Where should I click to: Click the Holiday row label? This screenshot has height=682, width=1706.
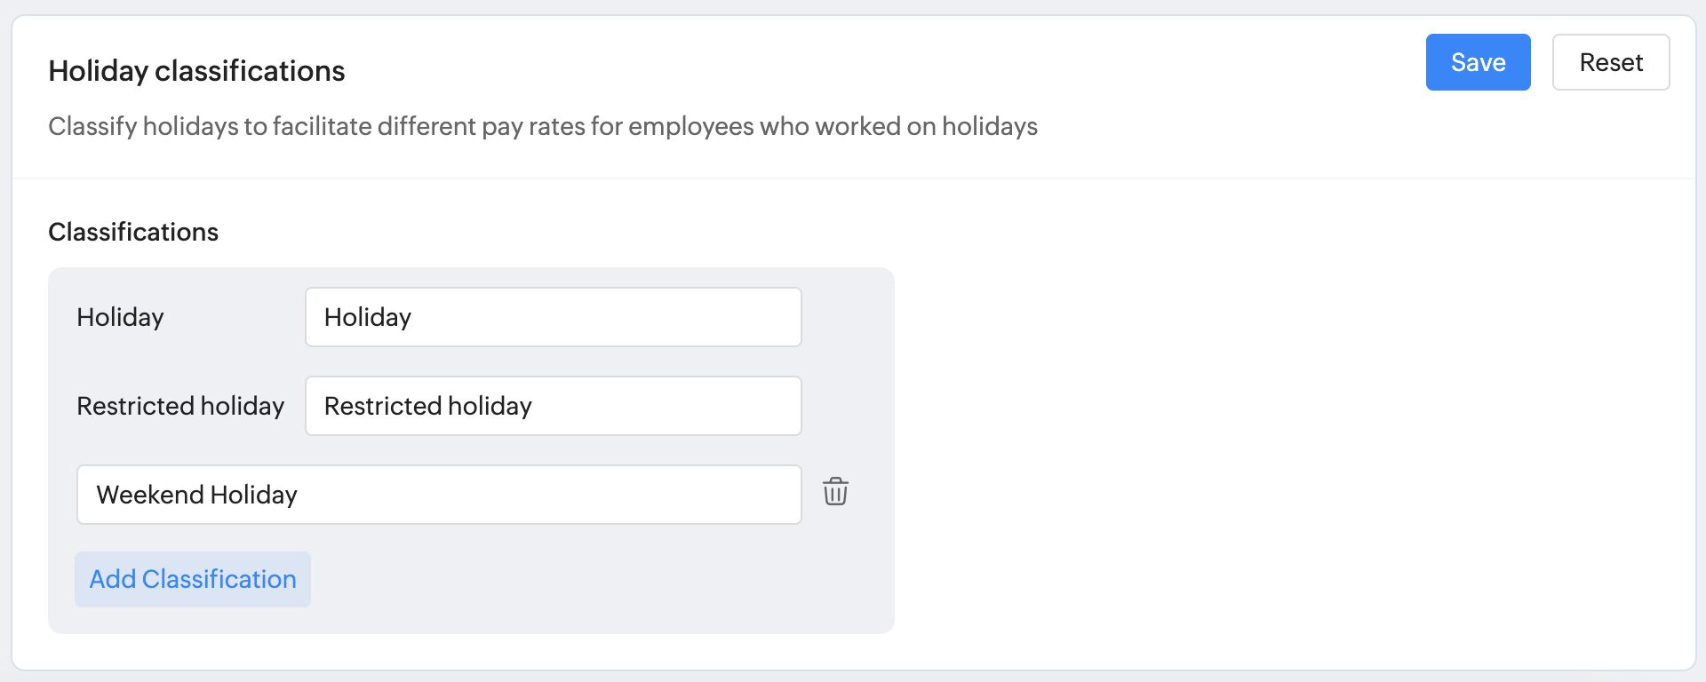(120, 317)
